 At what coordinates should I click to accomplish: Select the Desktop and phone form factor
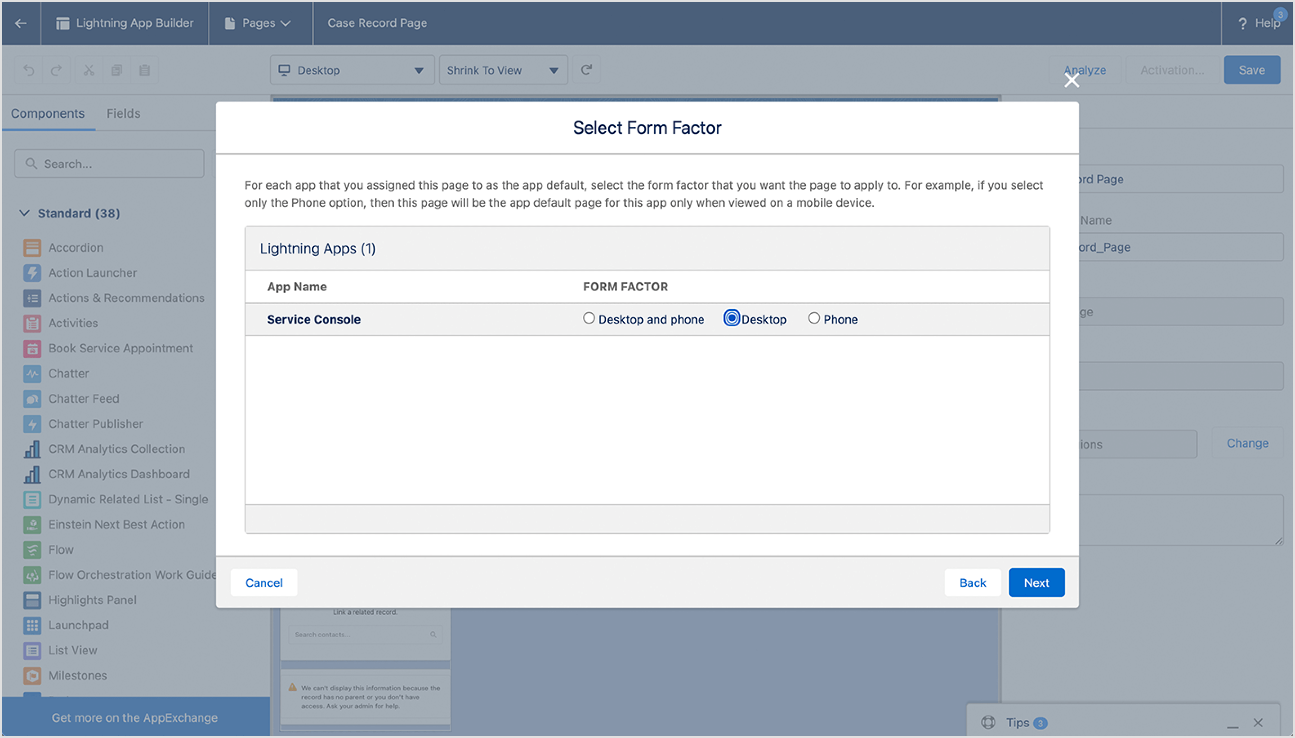tap(589, 318)
